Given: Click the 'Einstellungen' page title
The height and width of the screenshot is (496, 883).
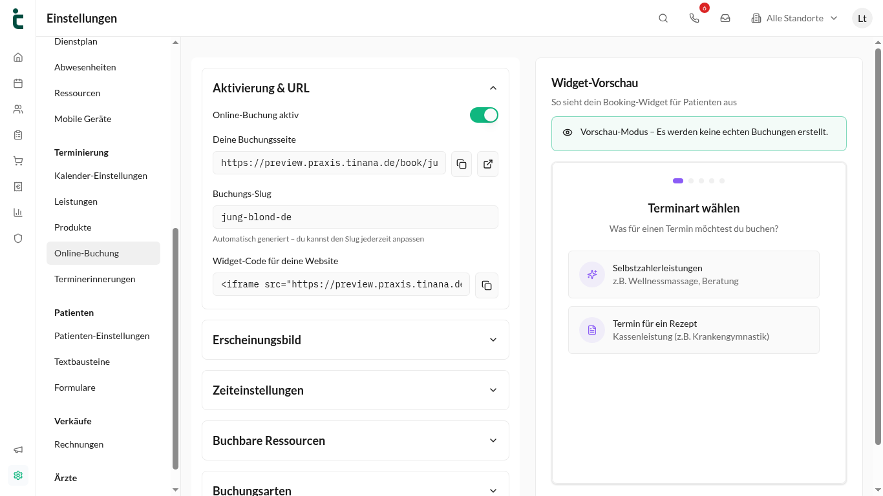Looking at the screenshot, I should point(81,18).
